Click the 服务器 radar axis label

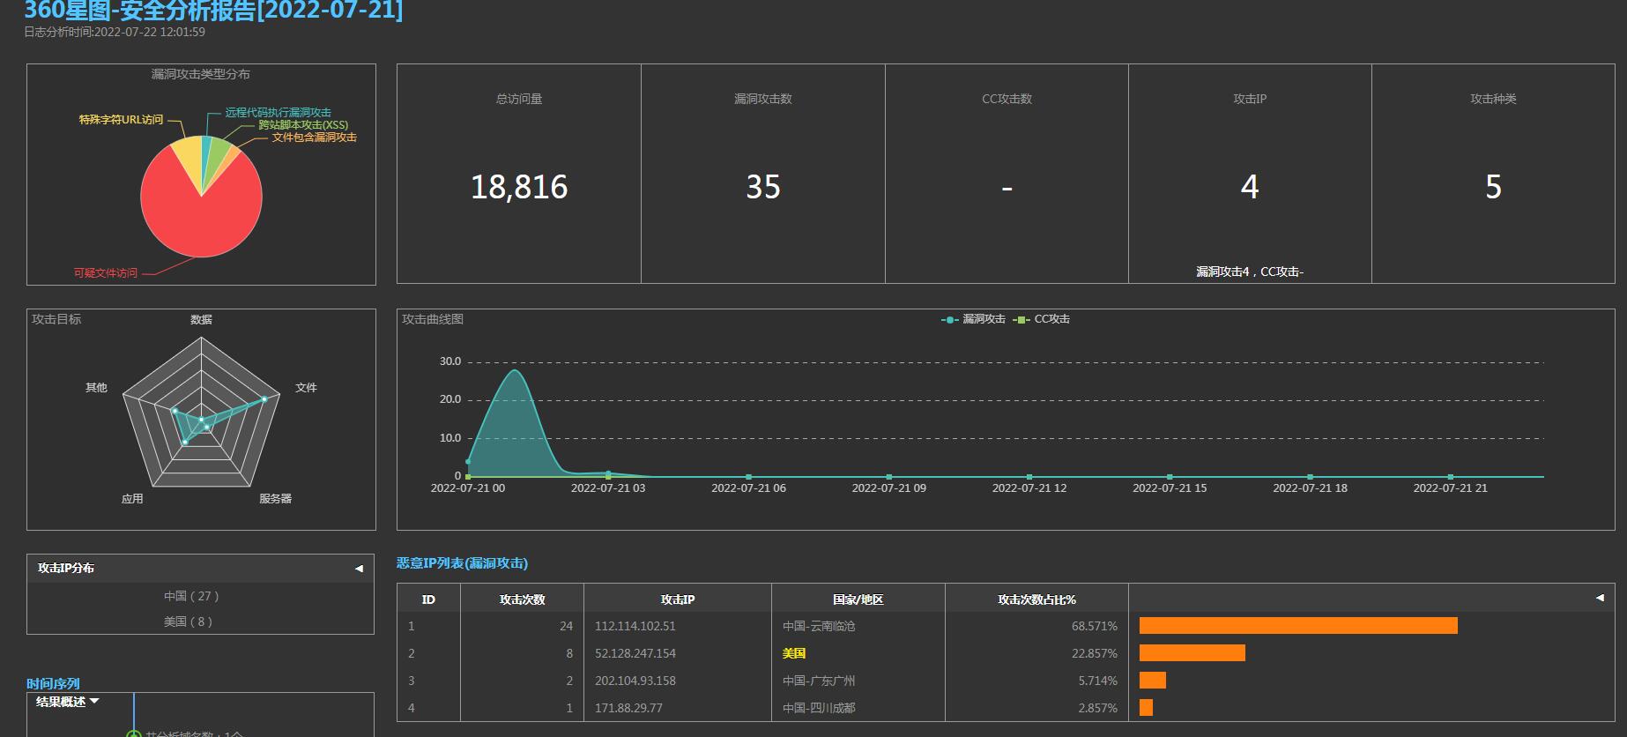[275, 499]
